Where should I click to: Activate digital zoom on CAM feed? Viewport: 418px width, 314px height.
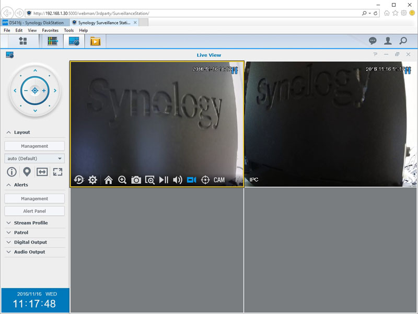pyautogui.click(x=122, y=180)
